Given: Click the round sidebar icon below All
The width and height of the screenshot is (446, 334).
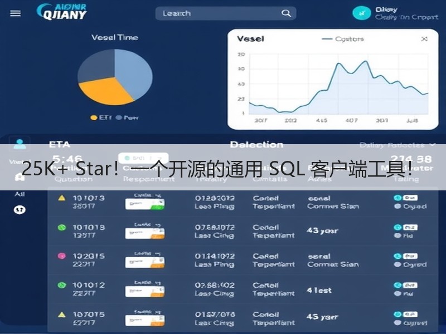Looking at the screenshot, I should (20, 210).
